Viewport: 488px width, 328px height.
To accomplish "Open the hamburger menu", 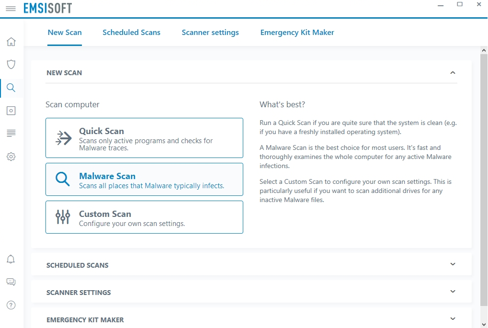I will (11, 9).
